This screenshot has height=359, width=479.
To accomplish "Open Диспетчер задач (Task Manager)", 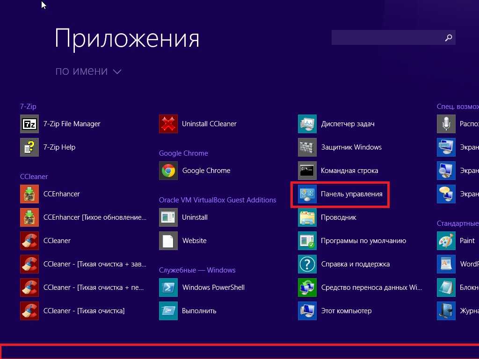I will click(336, 124).
